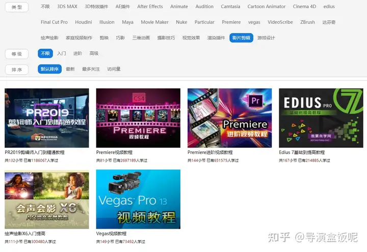Filter by 家庭视频制作
Viewport: 367px width, 252px height.
click(x=79, y=38)
